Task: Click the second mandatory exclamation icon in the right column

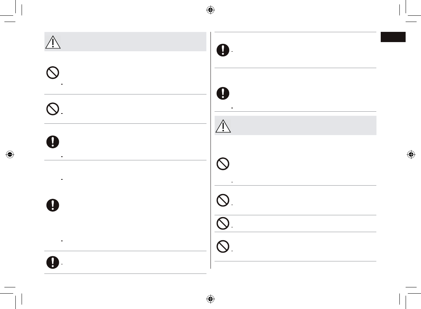Action: pos(223,93)
